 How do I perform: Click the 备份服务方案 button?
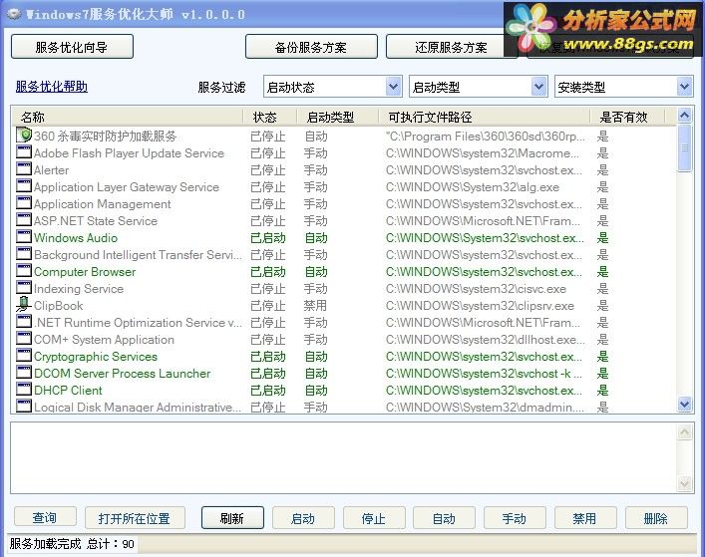[x=311, y=47]
